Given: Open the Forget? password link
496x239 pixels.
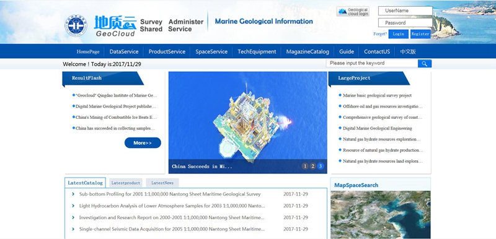Looking at the screenshot, I should pyautogui.click(x=380, y=34).
